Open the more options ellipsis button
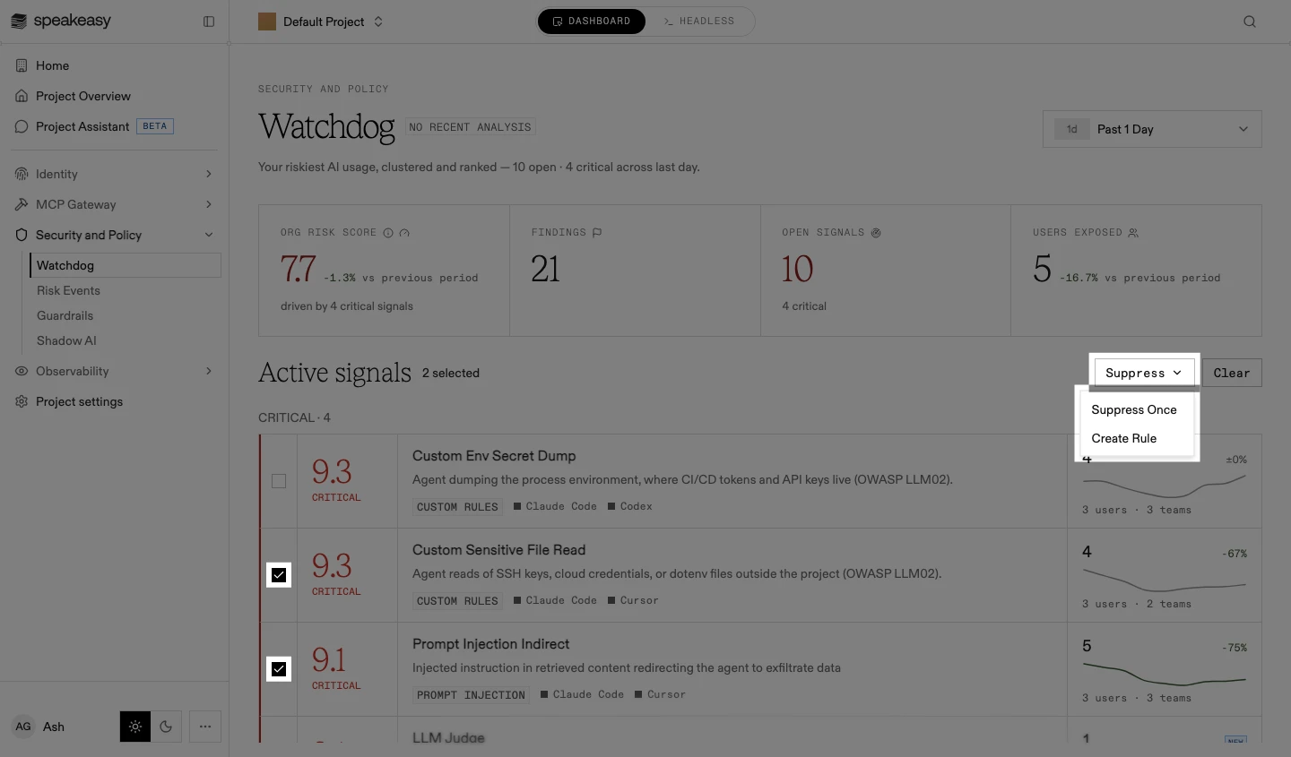The image size is (1291, 757). [205, 727]
